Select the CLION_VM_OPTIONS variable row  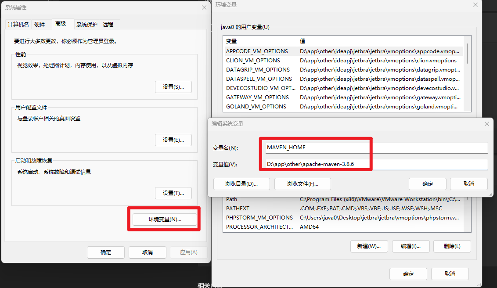(x=253, y=61)
